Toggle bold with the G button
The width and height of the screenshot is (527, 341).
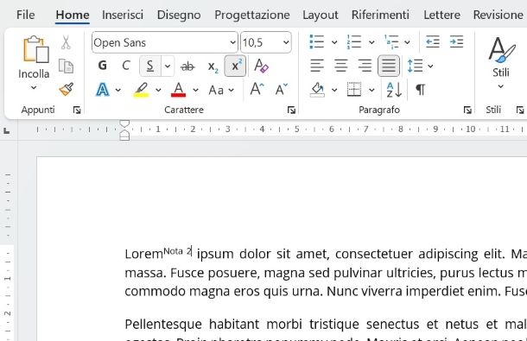click(x=103, y=66)
